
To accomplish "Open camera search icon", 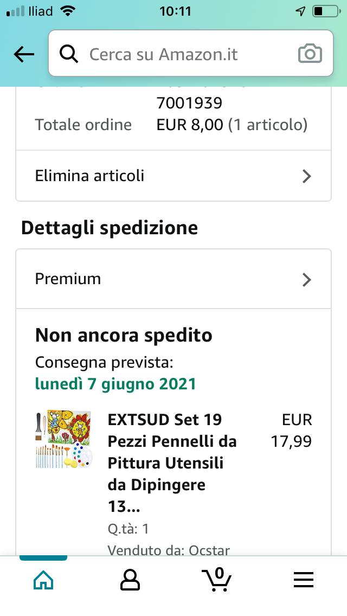I will (x=310, y=54).
